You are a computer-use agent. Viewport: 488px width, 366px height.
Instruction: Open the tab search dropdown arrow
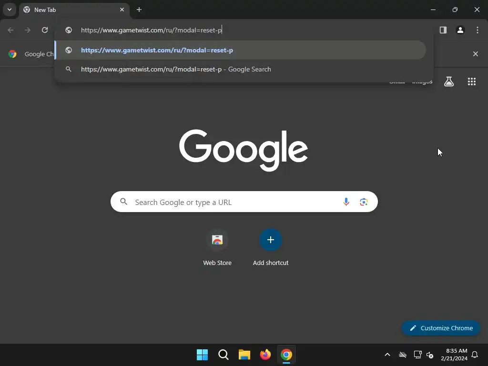coord(10,10)
